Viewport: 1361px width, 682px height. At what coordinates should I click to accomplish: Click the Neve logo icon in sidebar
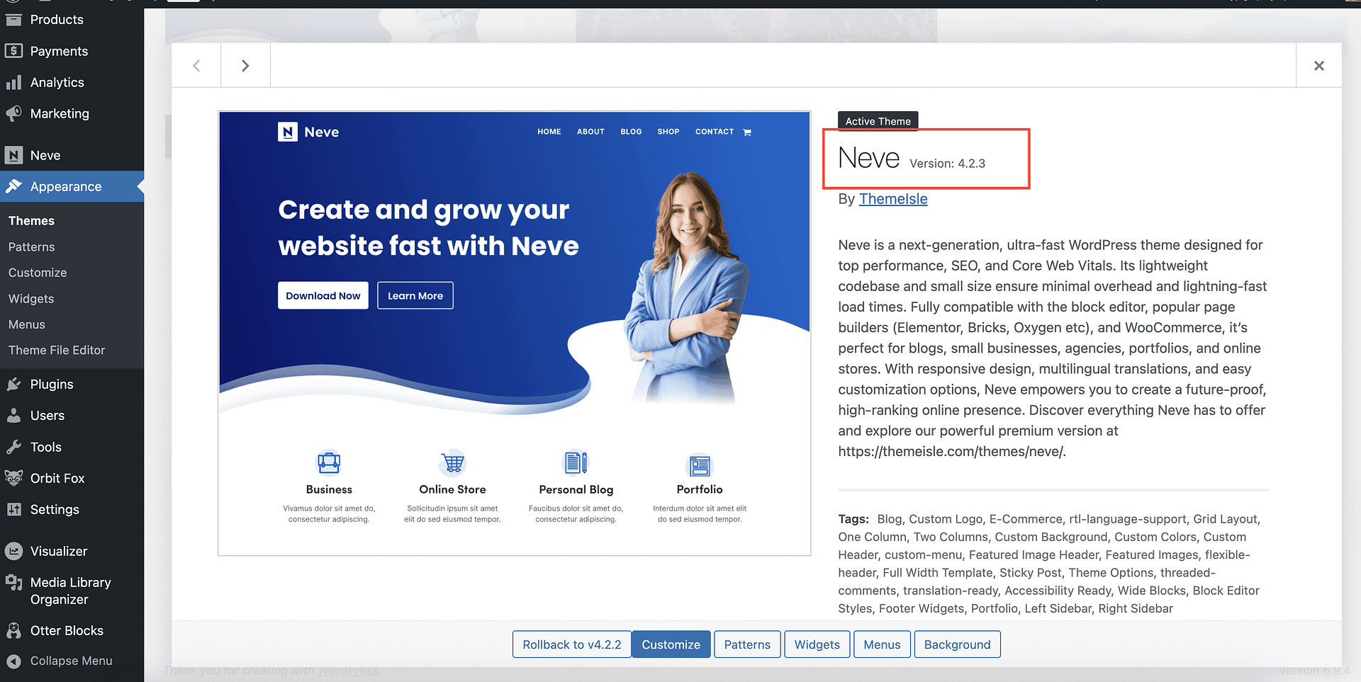(13, 155)
